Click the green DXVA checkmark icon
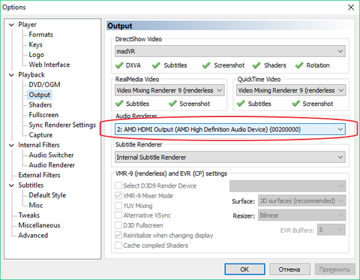Viewport: 360px width, 280px height. coord(119,65)
